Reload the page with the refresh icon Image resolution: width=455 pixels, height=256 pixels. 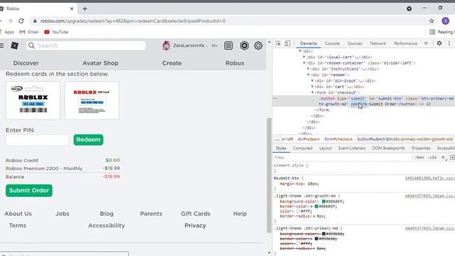(x=21, y=21)
